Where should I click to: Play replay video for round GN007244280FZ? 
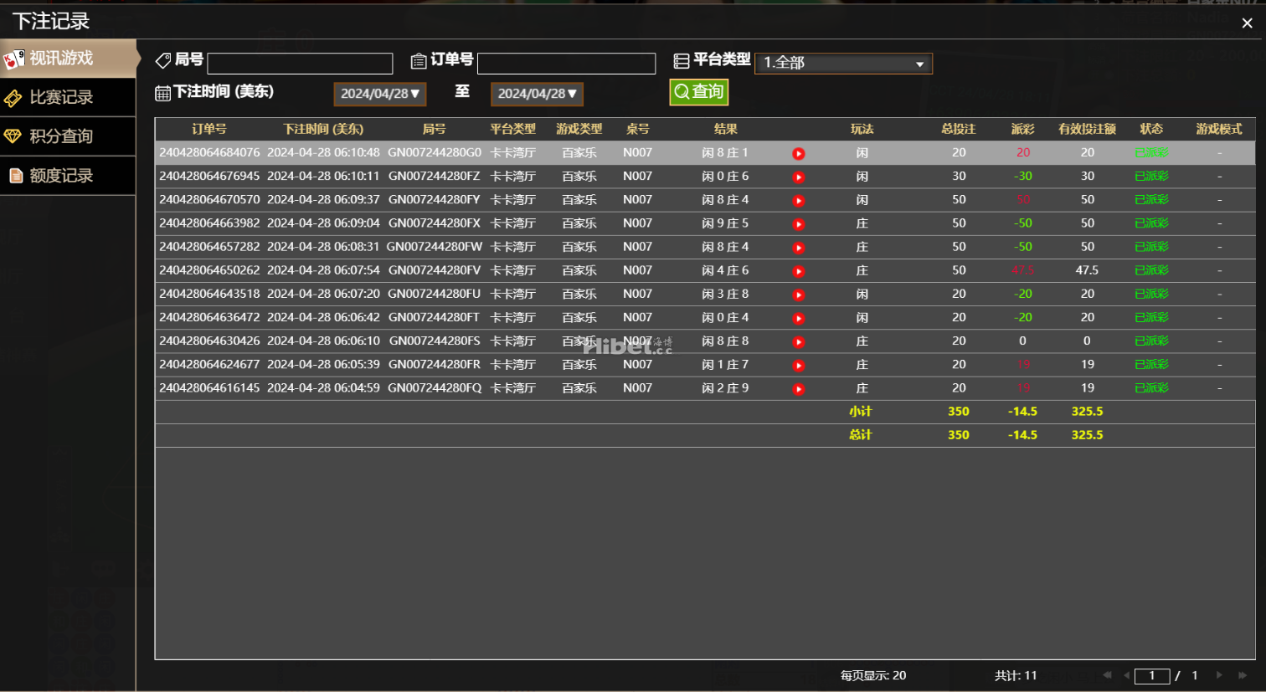[798, 177]
